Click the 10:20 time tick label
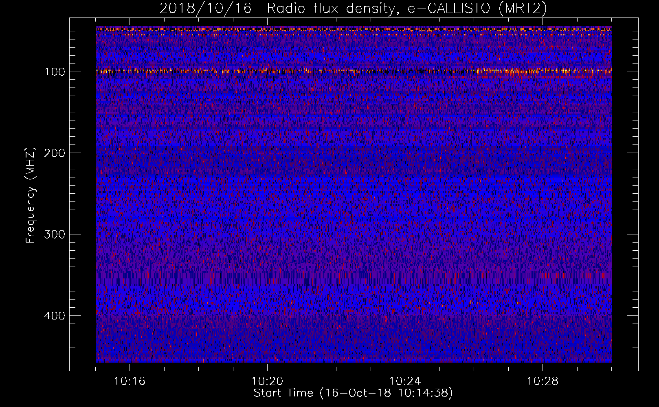The image size is (659, 407). pyautogui.click(x=267, y=381)
